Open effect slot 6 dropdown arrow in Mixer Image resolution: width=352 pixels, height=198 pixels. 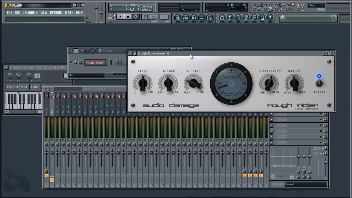click(271, 131)
